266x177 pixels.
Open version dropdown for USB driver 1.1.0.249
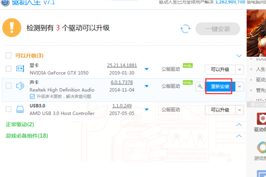point(147,109)
